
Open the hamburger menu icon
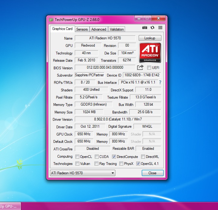(160, 28)
